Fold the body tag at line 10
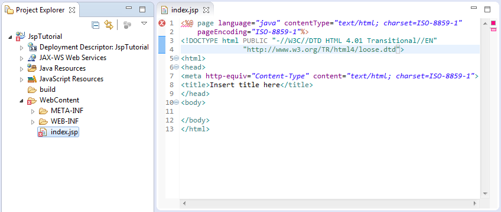The width and height of the screenshot is (501, 212). [x=177, y=102]
